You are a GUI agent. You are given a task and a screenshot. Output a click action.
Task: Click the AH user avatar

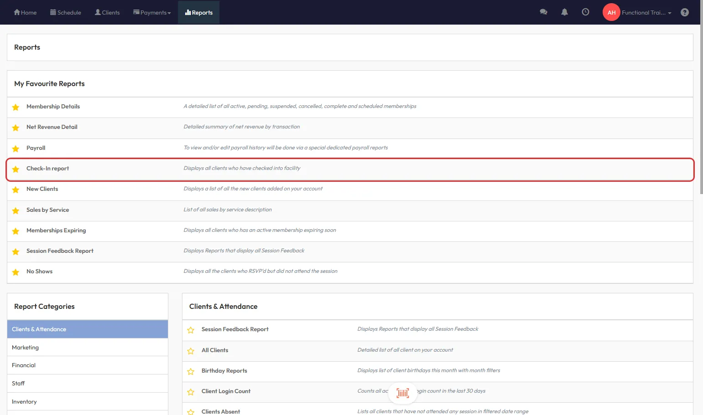(611, 12)
